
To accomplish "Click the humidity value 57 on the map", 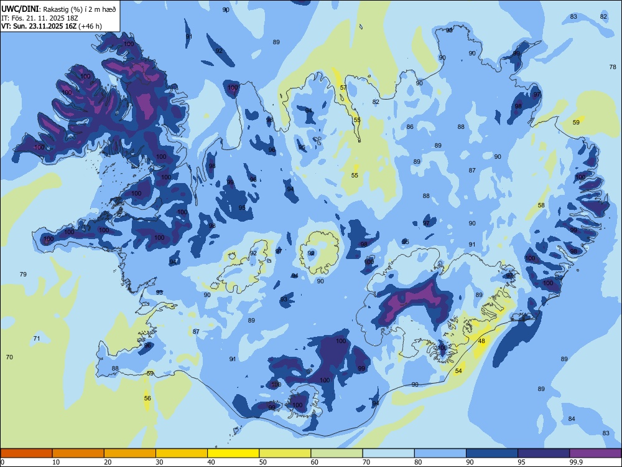I will pos(343,88).
